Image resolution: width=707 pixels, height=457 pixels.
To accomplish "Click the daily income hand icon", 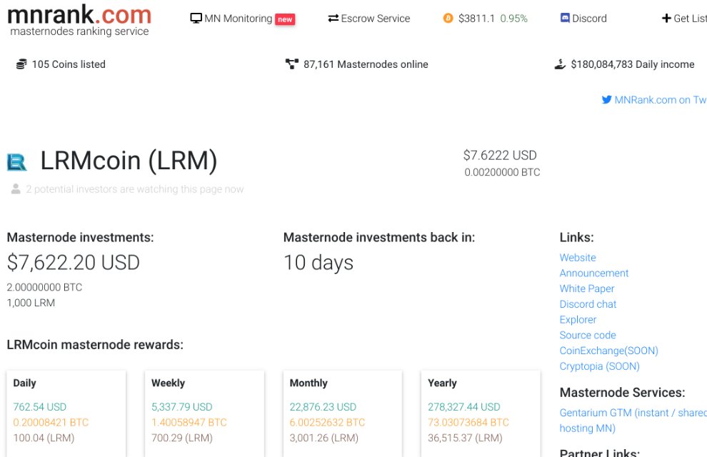I will click(560, 64).
